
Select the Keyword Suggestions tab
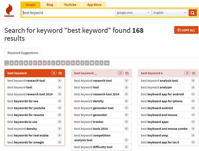pos(23,53)
